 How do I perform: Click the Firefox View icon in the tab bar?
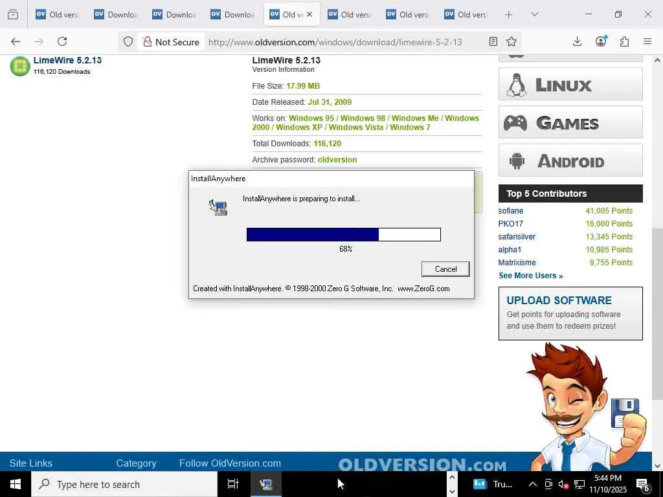click(x=13, y=15)
